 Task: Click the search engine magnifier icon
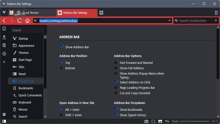click(x=176, y=21)
